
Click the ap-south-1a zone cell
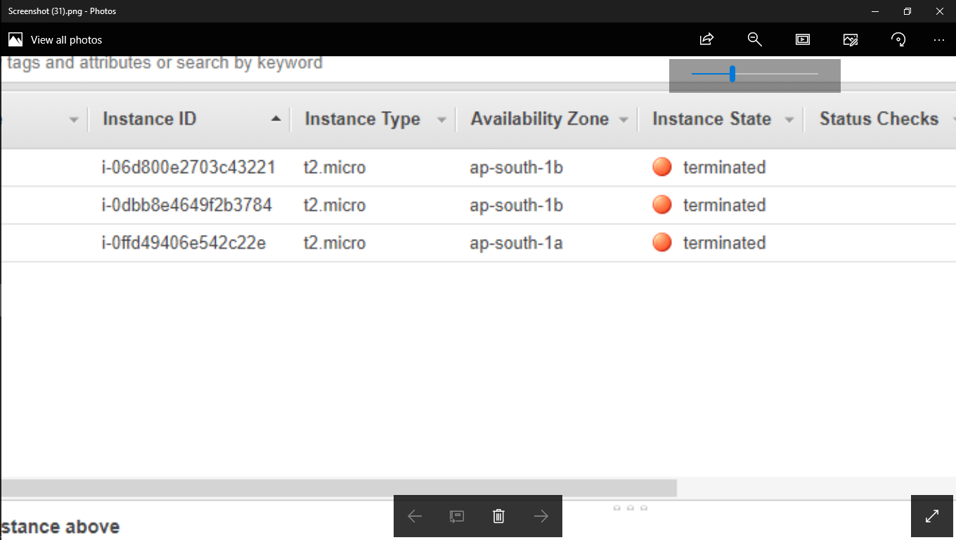click(516, 243)
